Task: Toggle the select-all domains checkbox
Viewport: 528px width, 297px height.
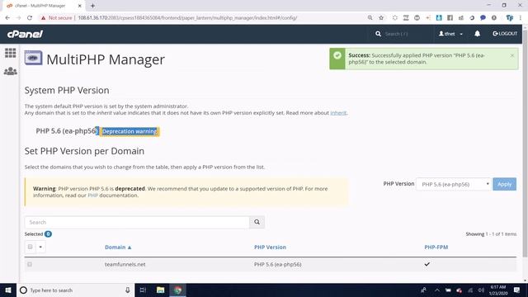Action: (30, 247)
